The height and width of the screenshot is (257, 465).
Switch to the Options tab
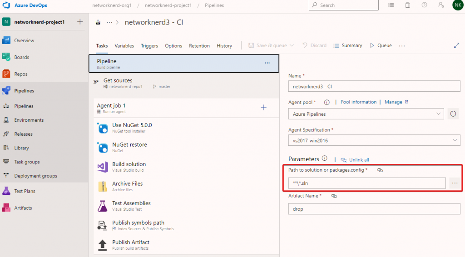173,46
